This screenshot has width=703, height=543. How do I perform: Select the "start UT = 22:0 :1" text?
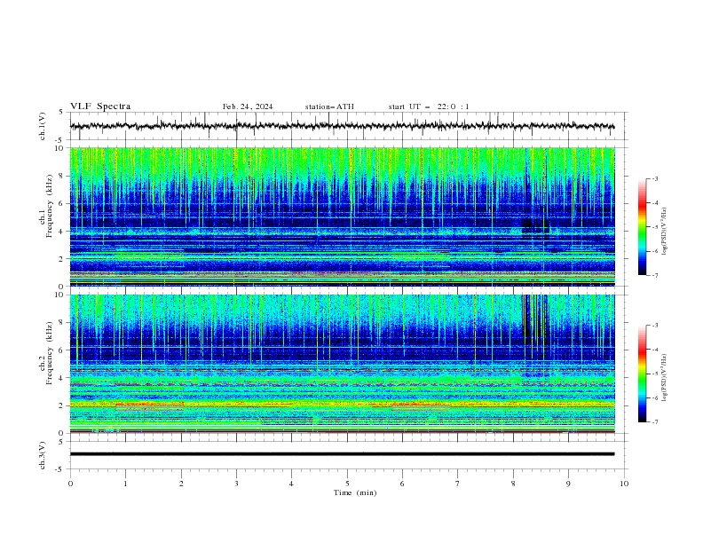click(x=429, y=106)
